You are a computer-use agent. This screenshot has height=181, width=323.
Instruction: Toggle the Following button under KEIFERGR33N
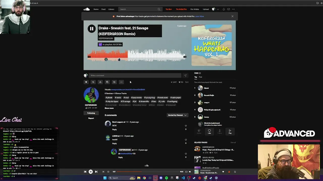[x=91, y=113]
